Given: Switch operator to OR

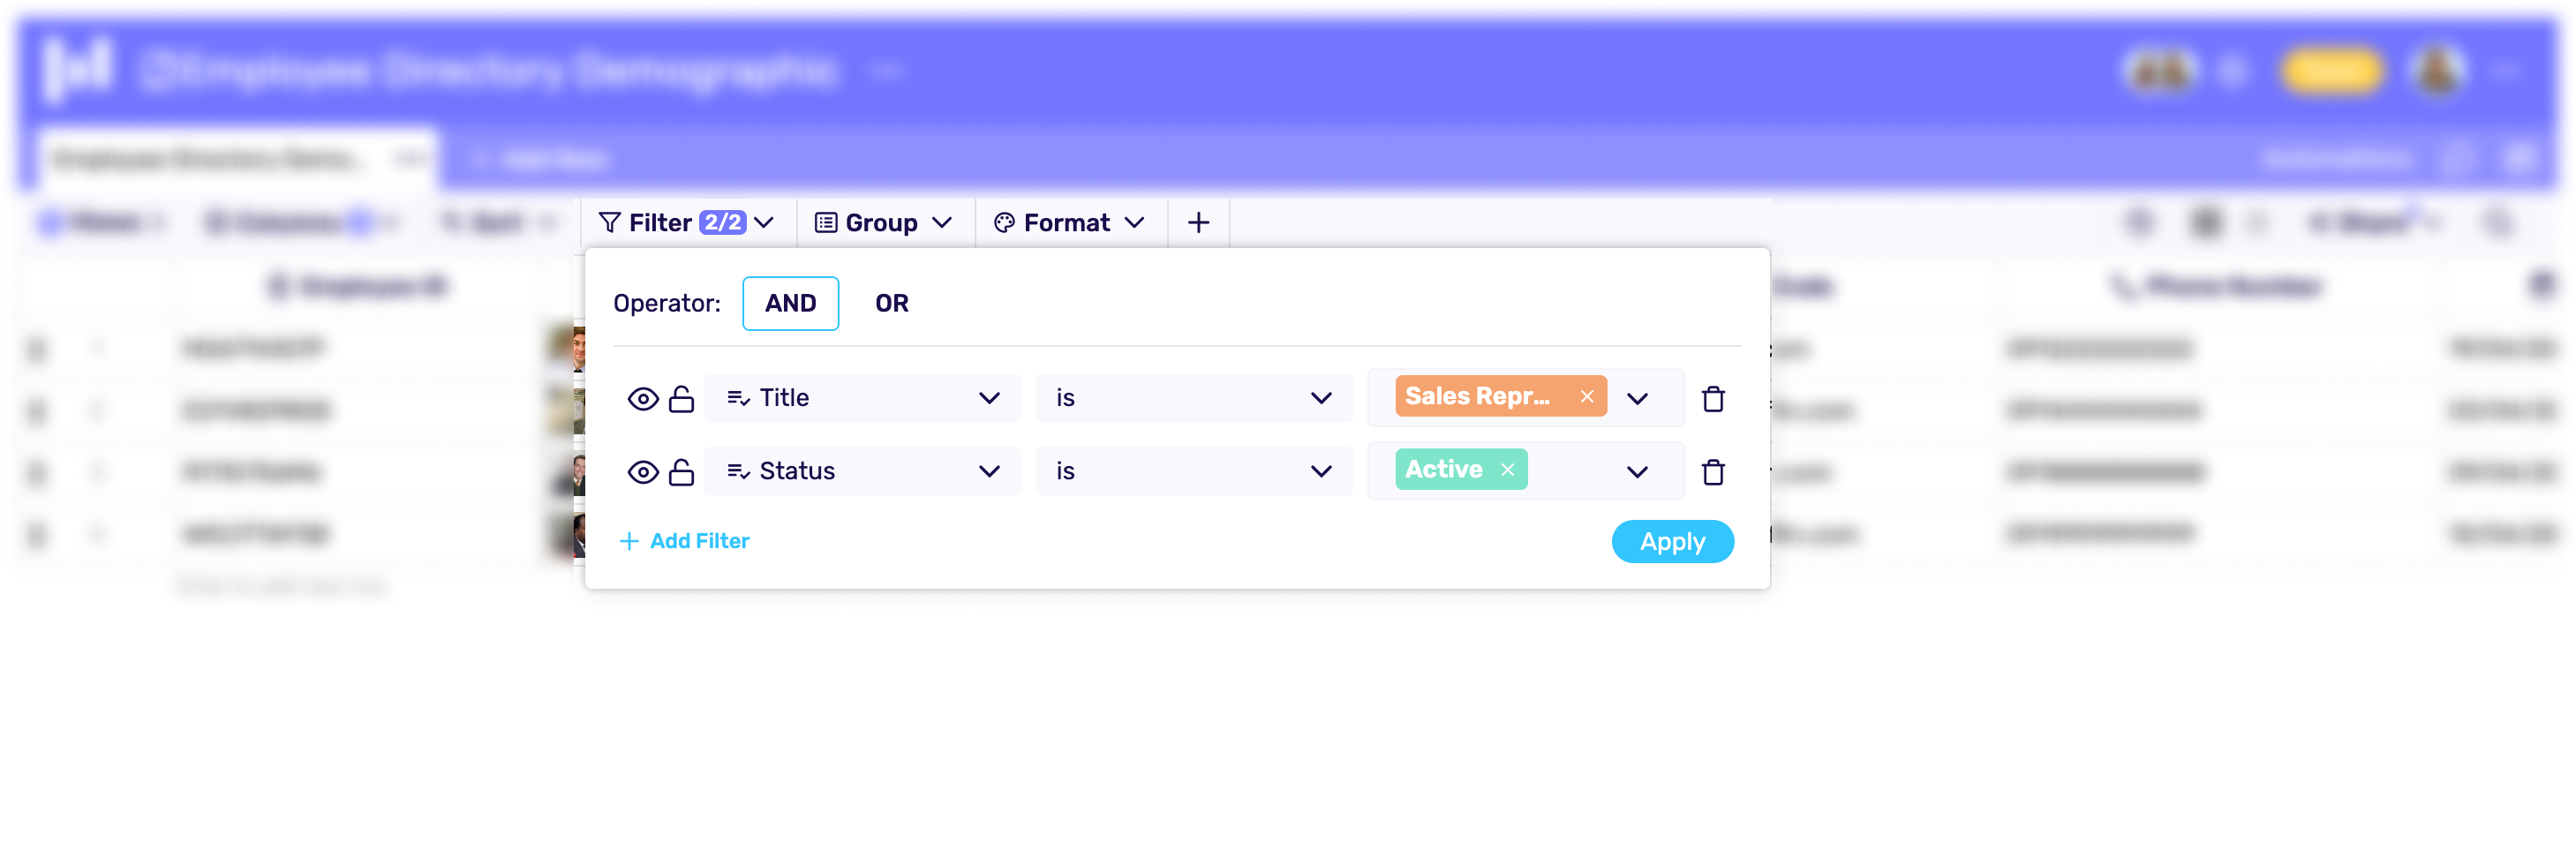Looking at the screenshot, I should [891, 303].
